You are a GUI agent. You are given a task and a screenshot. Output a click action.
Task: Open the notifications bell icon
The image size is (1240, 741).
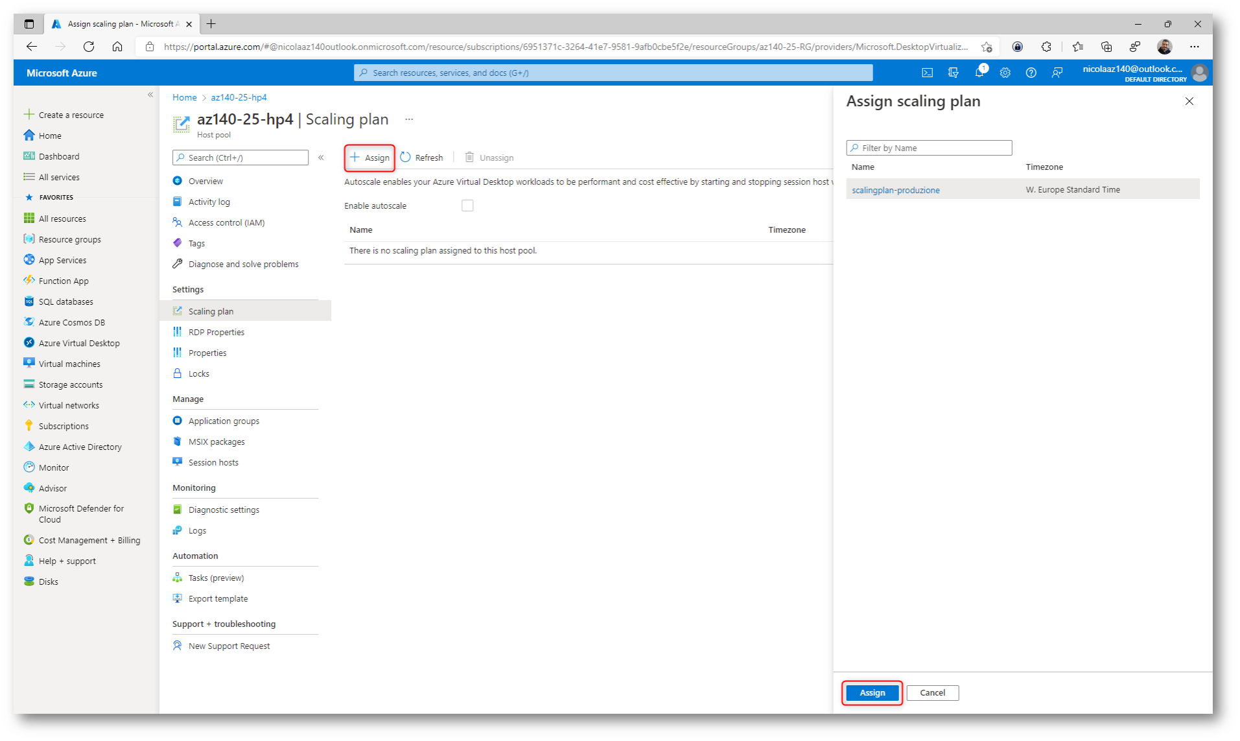979,73
